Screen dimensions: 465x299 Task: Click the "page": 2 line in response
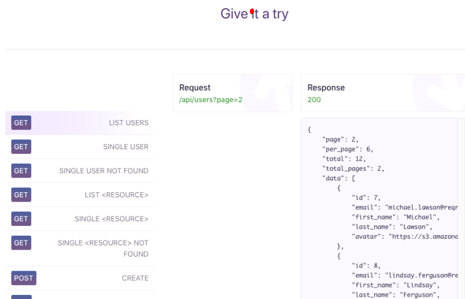coord(341,139)
